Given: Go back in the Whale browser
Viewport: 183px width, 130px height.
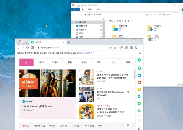Looking at the screenshot, I should tap(18, 48).
